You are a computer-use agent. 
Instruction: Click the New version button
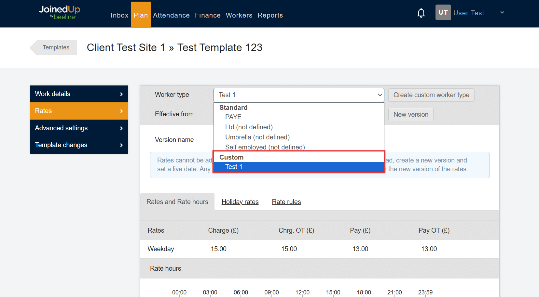(x=411, y=114)
